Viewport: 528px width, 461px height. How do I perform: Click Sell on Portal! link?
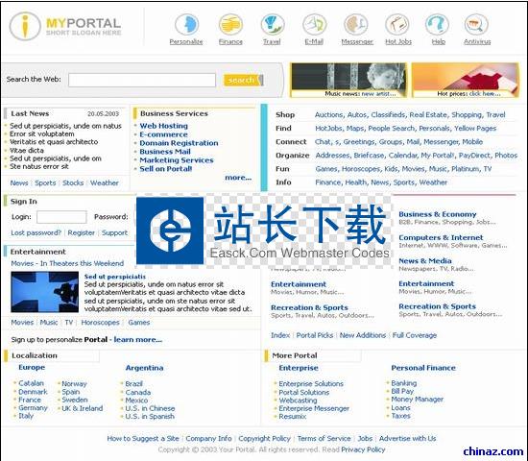point(166,169)
